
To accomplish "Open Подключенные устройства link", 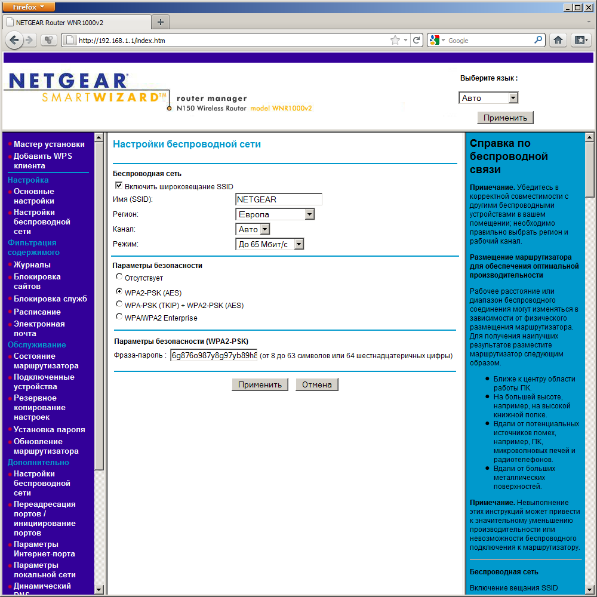I will point(44,382).
